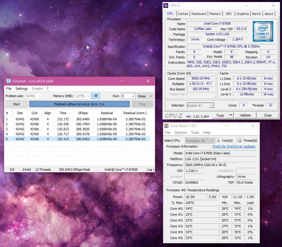282x247 pixels.
Task: Open the Run count dropdown in LinX
Action: coord(133,96)
